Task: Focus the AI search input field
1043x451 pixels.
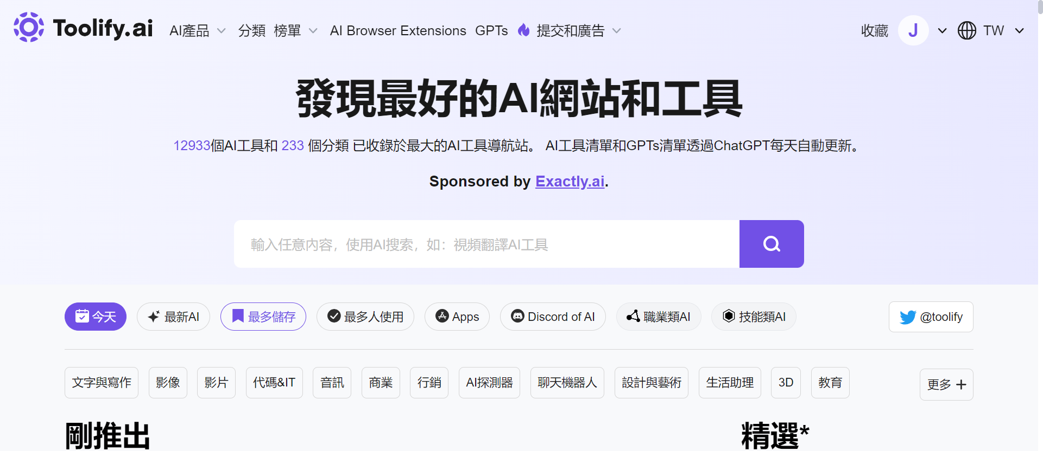Action: tap(486, 244)
